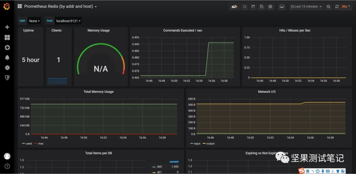Open the Configuration gear in sidebar
Screen dimensions: 356x174
click(x=7, y=67)
